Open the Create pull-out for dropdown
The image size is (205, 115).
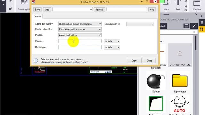click(x=80, y=29)
